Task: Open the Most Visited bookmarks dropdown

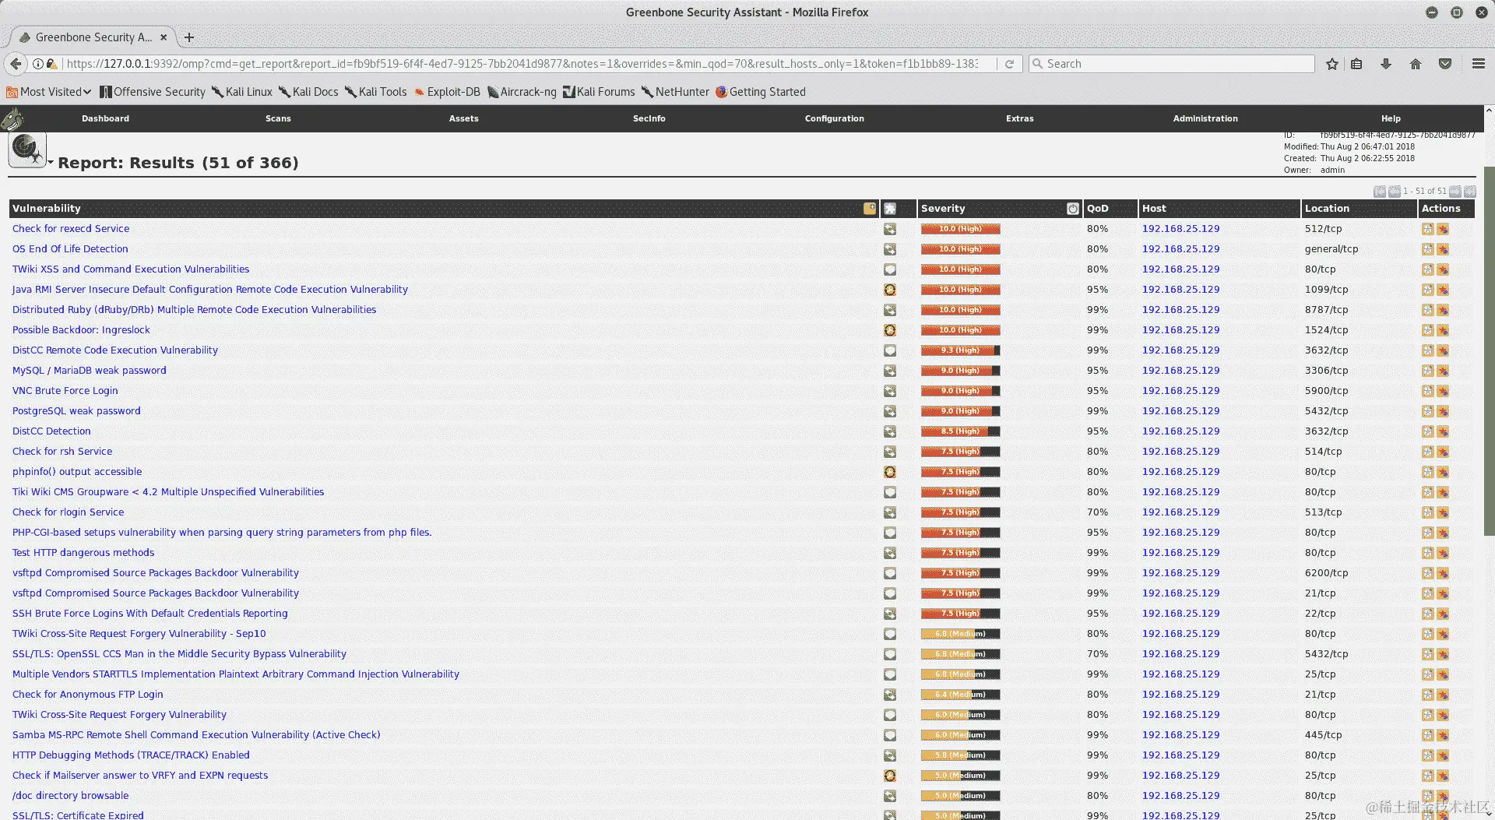Action: click(49, 92)
